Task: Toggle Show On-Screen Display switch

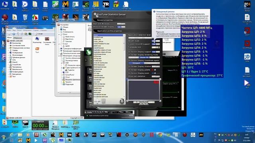Action: point(121,27)
